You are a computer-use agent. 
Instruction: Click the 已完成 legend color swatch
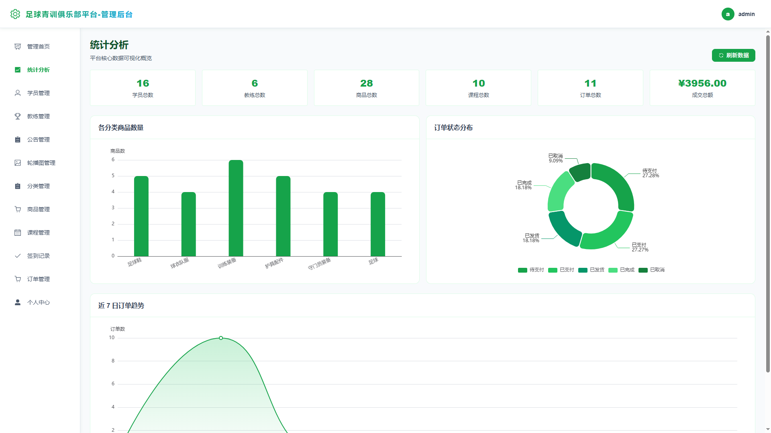[x=613, y=270]
